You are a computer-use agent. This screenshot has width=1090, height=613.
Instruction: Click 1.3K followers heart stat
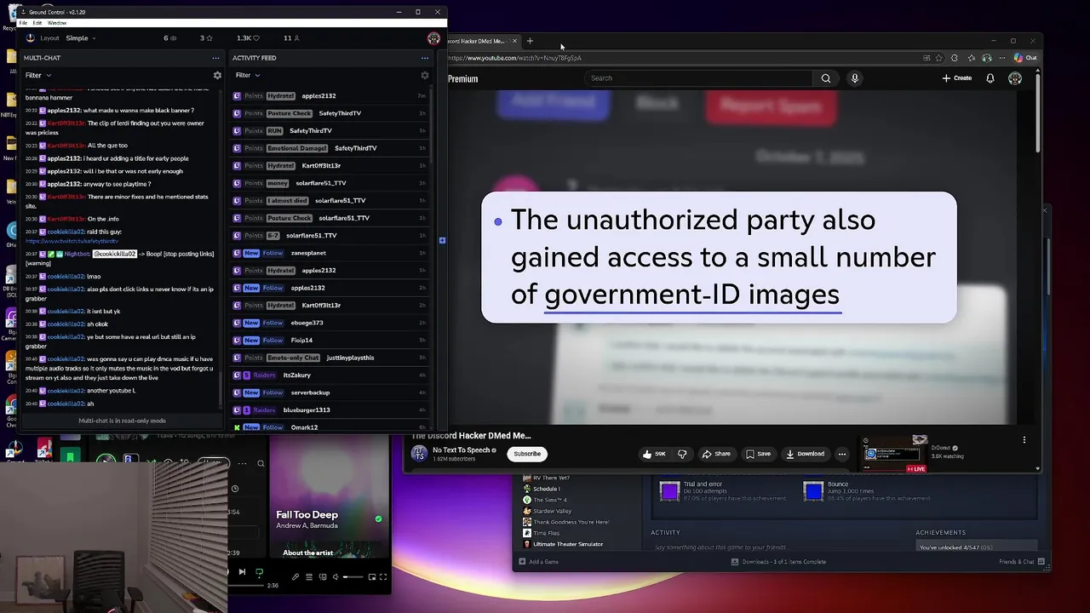click(248, 38)
